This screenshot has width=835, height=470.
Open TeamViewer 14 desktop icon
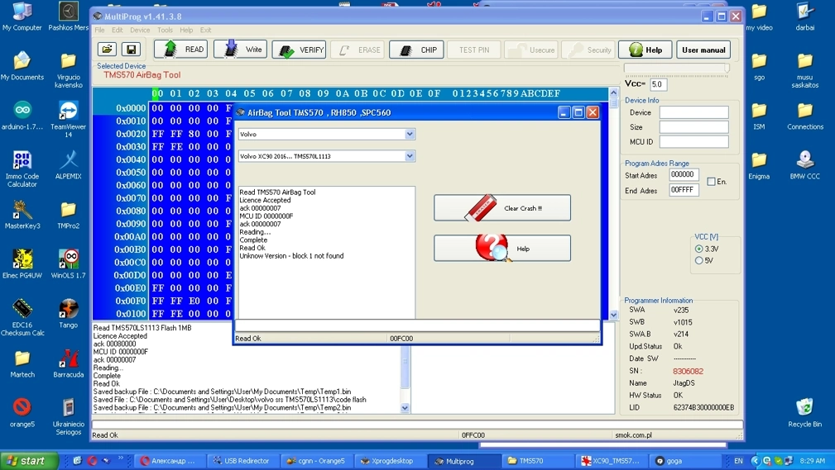(68, 119)
